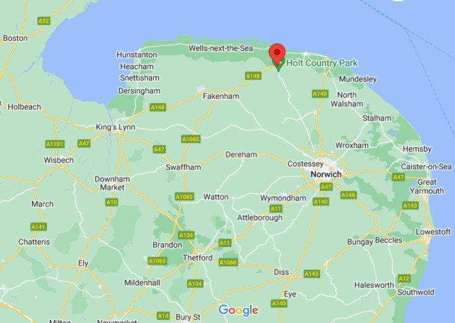Screen dimensions: 455x323
Task: Select the King's Lynn town label
Action: (x=115, y=127)
